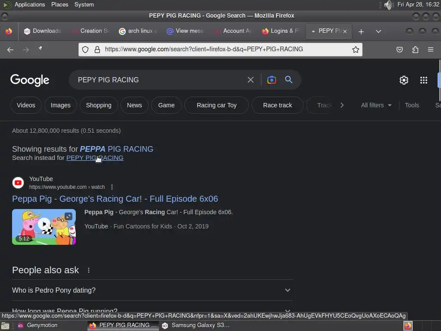This screenshot has height=331, width=441.
Task: Click the clock showing Fri Apr 28, 16:32
Action: 418,4
